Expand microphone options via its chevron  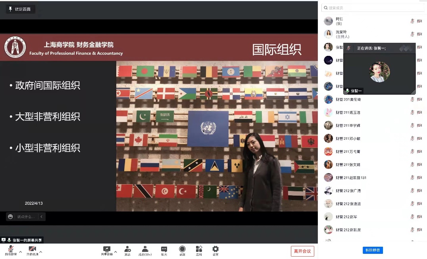point(21,251)
